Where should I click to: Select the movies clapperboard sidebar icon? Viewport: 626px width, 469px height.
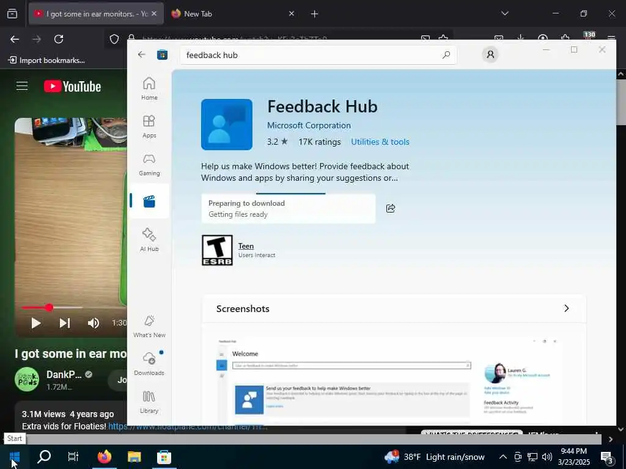click(x=149, y=202)
